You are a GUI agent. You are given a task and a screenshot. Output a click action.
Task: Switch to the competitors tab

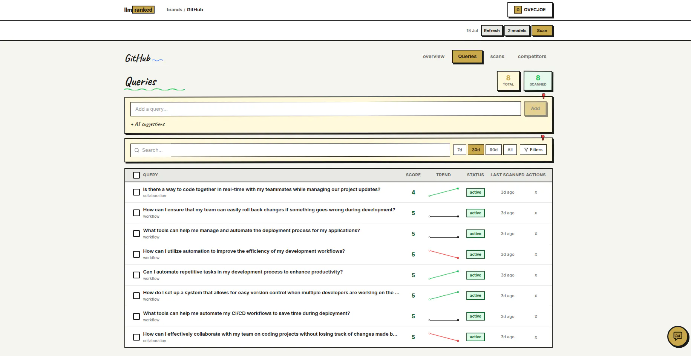tap(532, 57)
